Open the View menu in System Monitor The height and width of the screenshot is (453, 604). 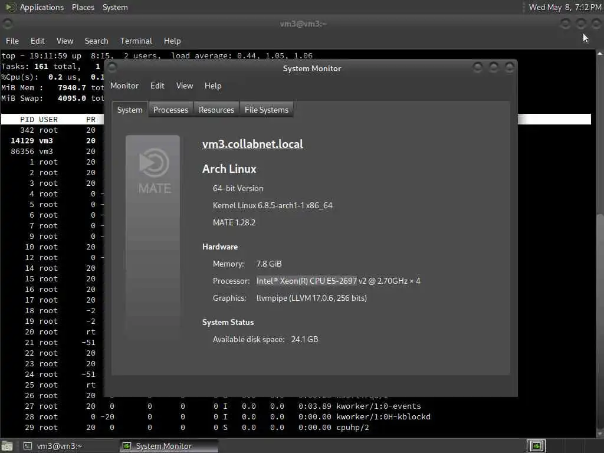click(x=185, y=86)
